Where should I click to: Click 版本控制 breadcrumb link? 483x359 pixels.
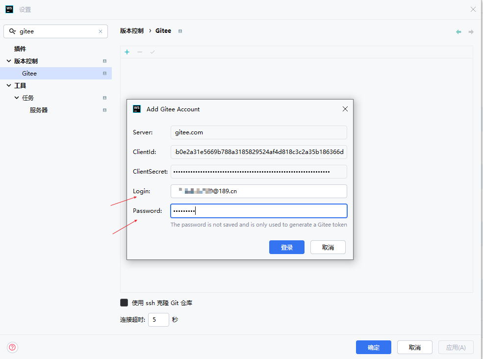coord(132,31)
